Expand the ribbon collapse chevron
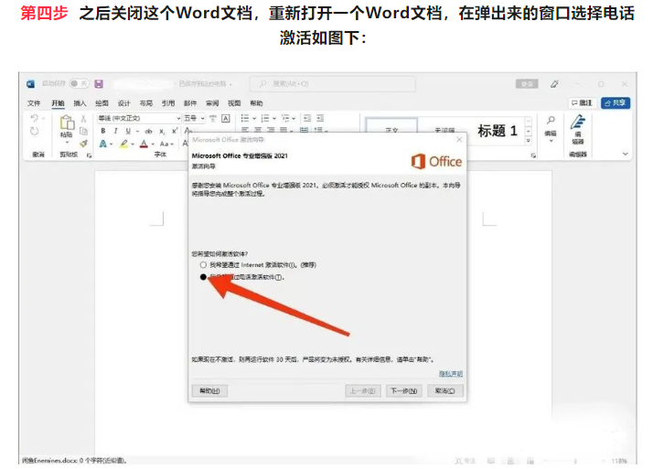This screenshot has width=653, height=469. [x=625, y=155]
